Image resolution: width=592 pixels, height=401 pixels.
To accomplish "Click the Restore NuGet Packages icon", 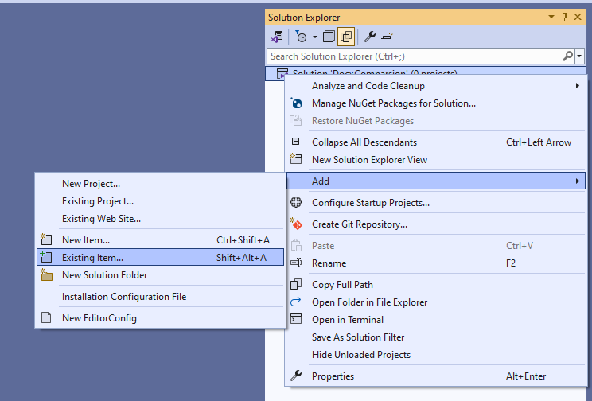I will pyautogui.click(x=296, y=120).
